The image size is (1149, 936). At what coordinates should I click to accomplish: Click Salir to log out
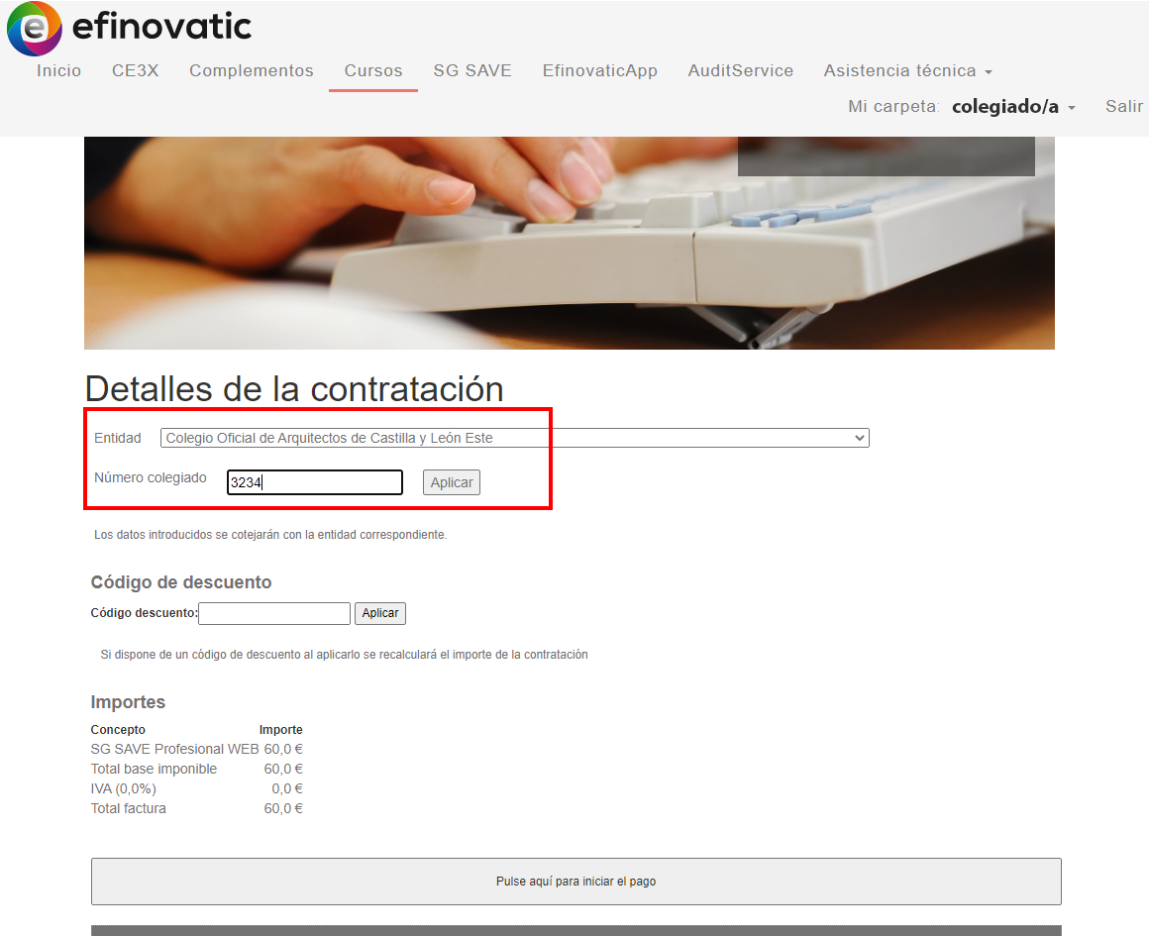(x=1124, y=106)
